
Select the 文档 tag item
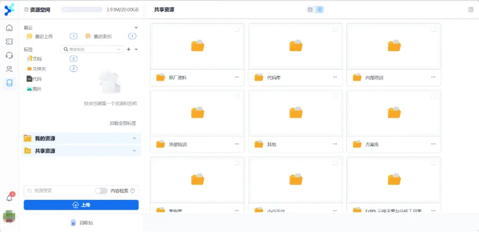point(37,59)
